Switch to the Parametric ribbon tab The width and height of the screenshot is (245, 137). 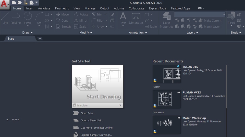click(x=62, y=8)
